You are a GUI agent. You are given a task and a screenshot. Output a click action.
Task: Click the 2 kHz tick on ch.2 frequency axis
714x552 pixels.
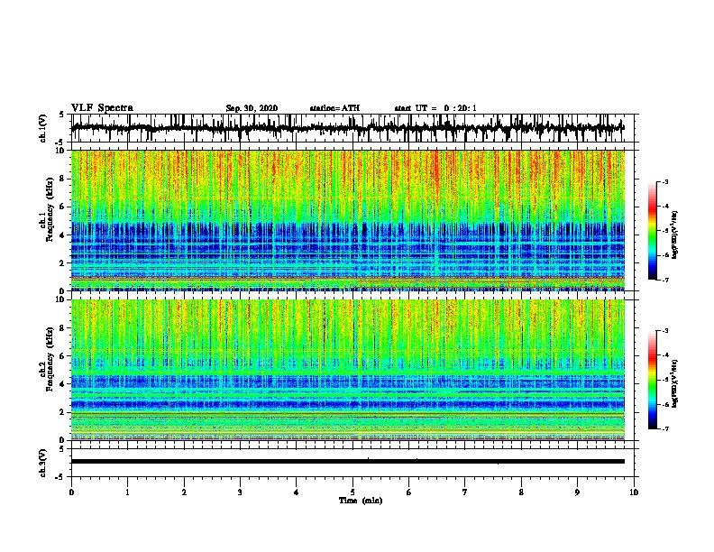(63, 412)
